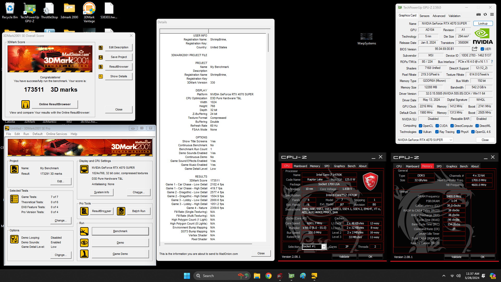Open ThrottleStop desktop icon
Viewport: 501px width, 282px height.
(49, 10)
